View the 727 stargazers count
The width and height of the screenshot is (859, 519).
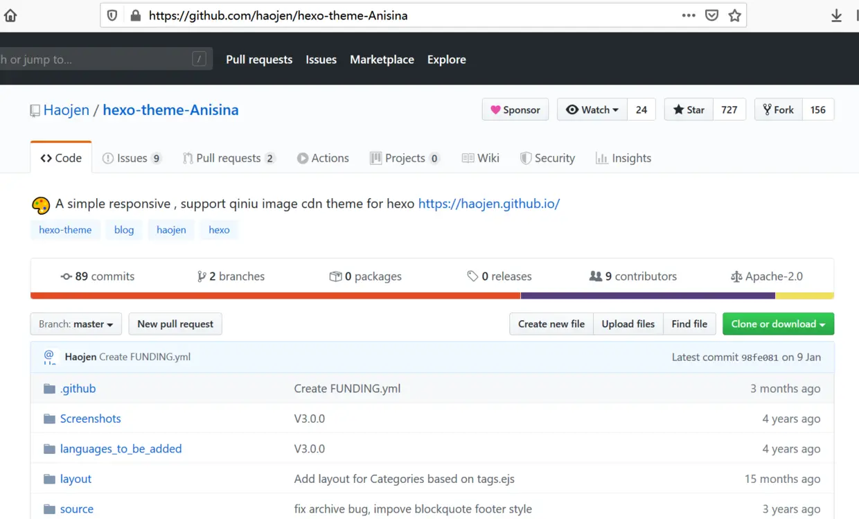[x=729, y=109]
